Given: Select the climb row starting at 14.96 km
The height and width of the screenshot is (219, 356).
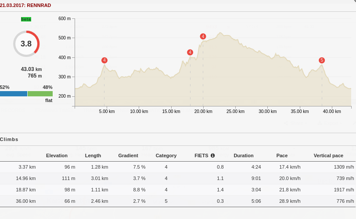Looking at the screenshot, I should point(178,178).
